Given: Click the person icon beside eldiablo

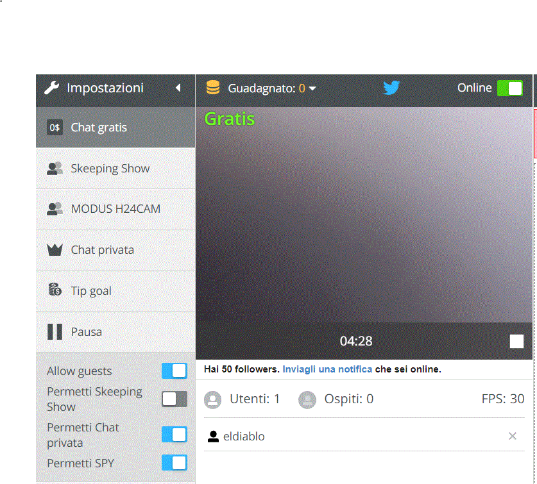Looking at the screenshot, I should coord(213,437).
